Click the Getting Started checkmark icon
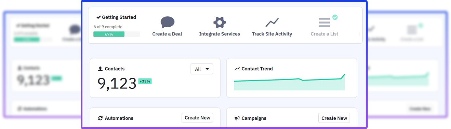The width and height of the screenshot is (451, 129). [98, 17]
